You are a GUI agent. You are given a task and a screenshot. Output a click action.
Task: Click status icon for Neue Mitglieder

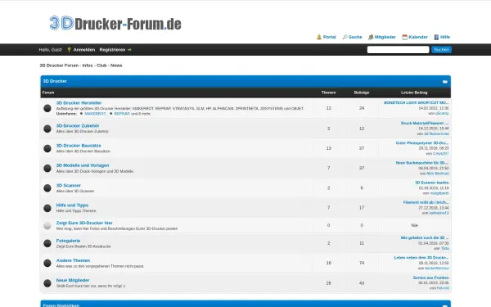(47, 283)
